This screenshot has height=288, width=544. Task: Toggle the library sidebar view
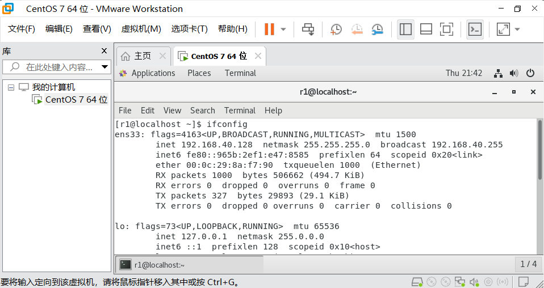(405, 29)
